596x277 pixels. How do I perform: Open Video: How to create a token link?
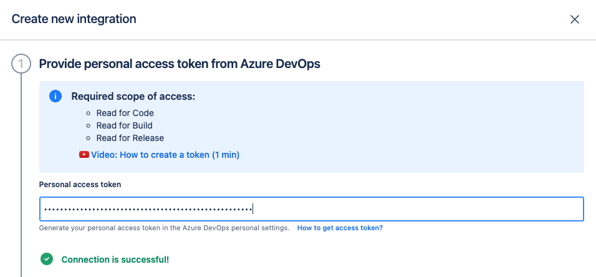click(x=165, y=155)
